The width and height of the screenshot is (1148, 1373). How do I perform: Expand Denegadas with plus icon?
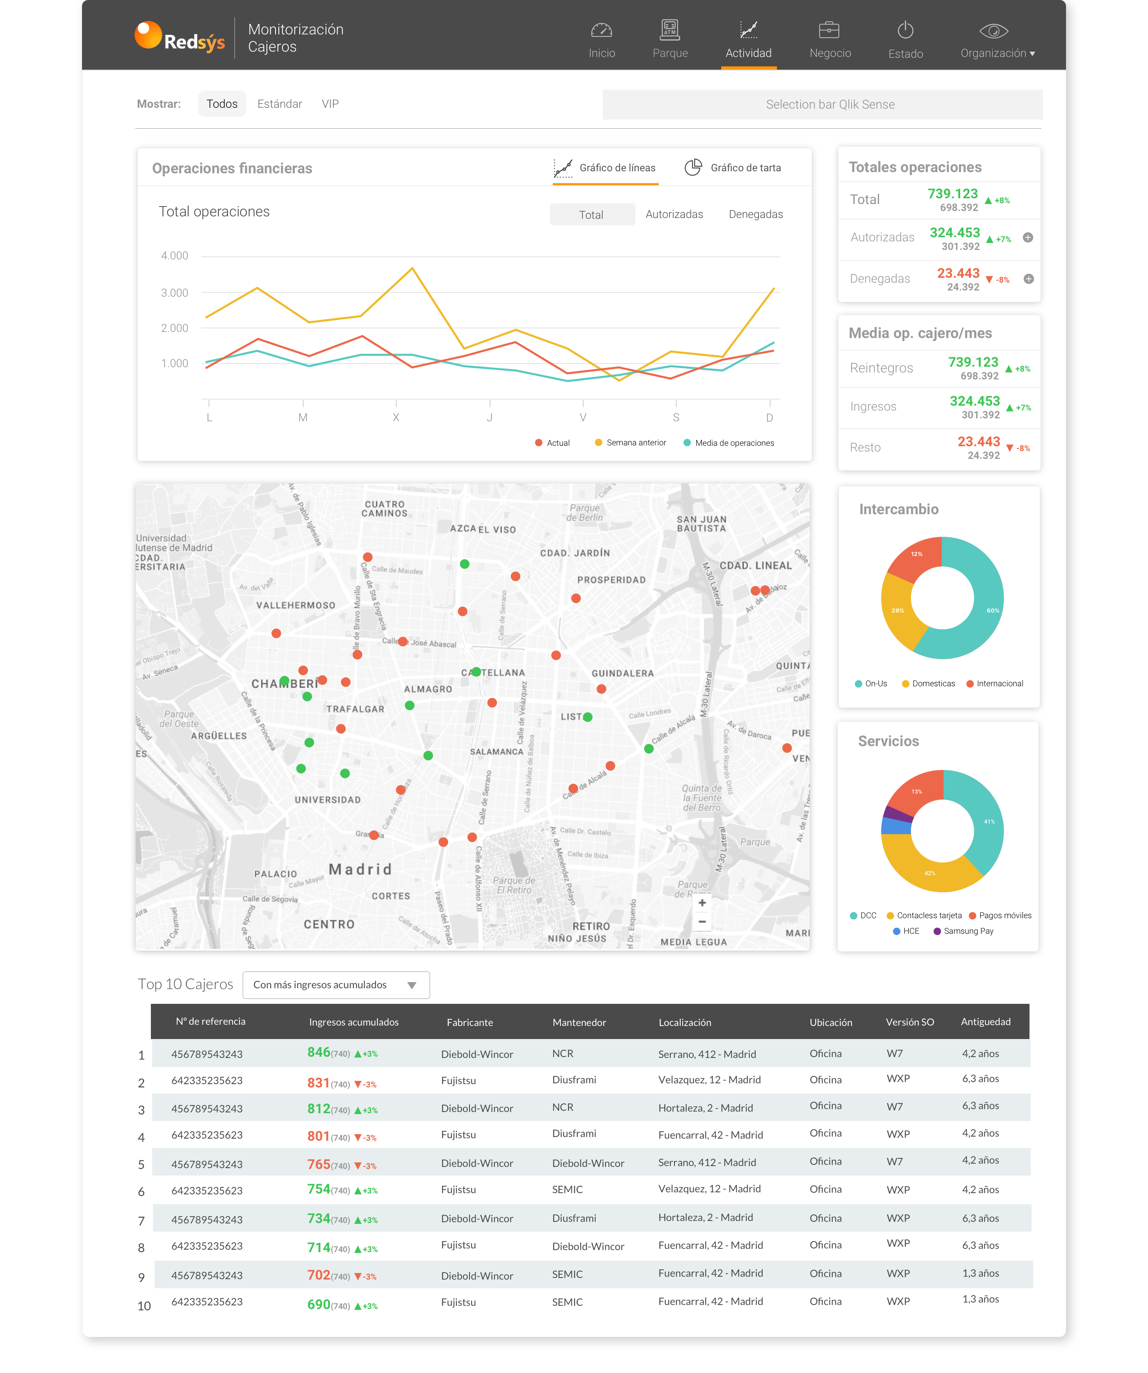click(x=1028, y=279)
